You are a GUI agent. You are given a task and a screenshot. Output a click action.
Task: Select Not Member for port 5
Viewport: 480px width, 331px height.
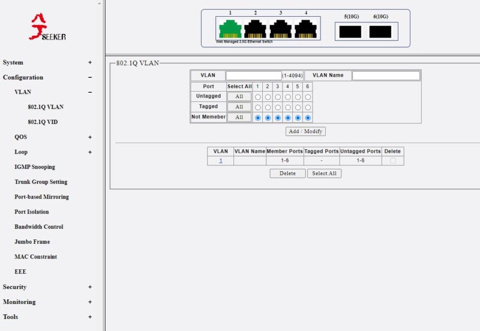tap(298, 118)
